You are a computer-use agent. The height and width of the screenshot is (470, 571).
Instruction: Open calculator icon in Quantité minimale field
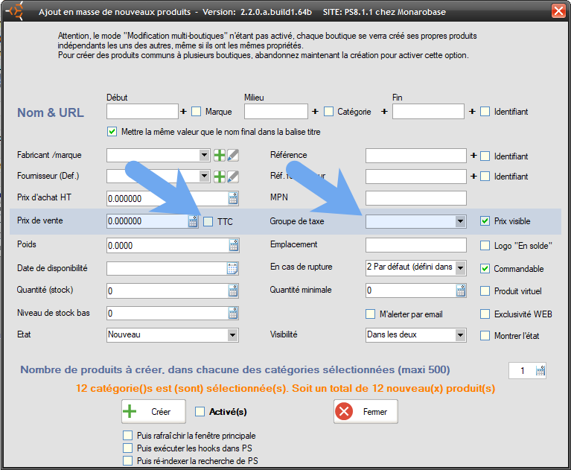(461, 290)
